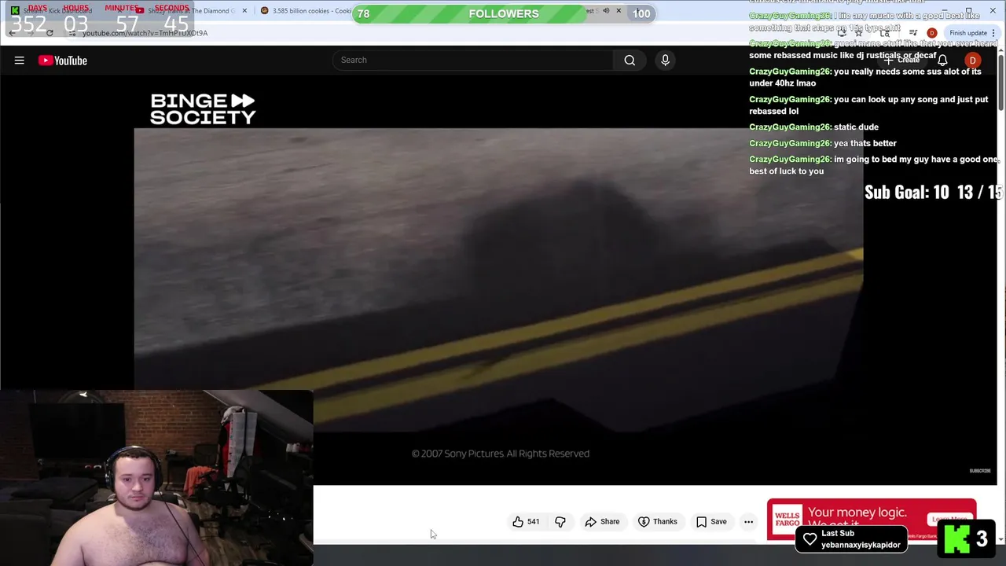
Task: Save the video to a playlist
Action: [x=711, y=522]
